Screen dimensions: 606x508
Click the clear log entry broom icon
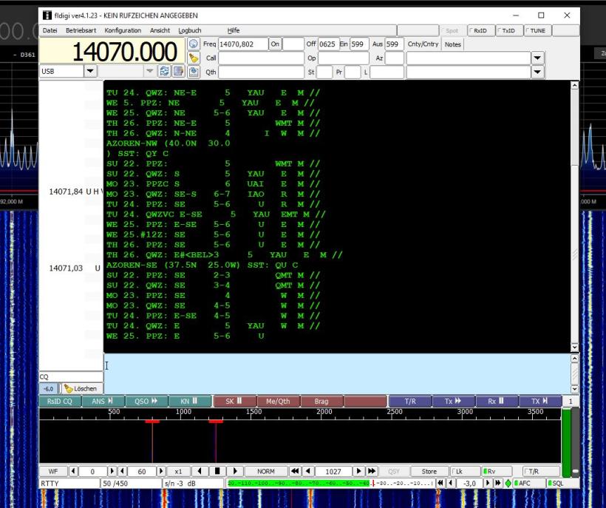[x=194, y=58]
